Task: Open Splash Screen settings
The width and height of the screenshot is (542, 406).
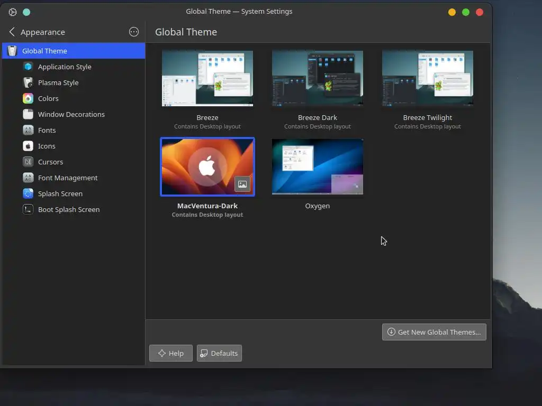Action: pyautogui.click(x=74, y=193)
